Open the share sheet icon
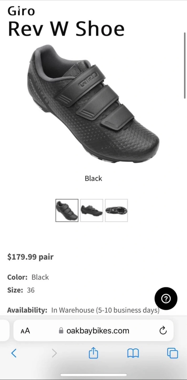The image size is (187, 380). click(x=93, y=353)
